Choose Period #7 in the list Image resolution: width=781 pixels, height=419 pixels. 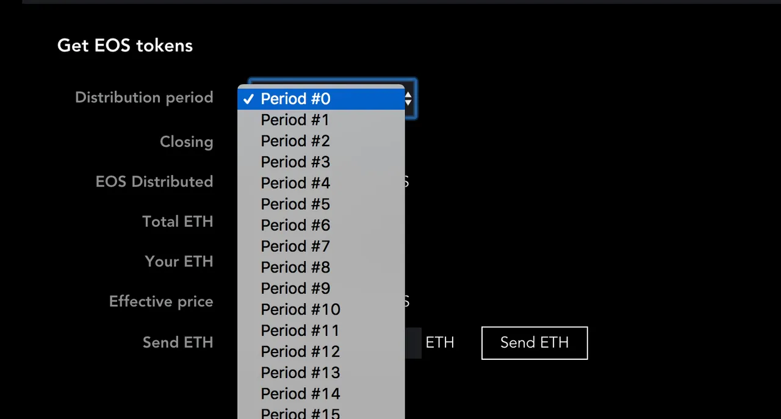295,246
